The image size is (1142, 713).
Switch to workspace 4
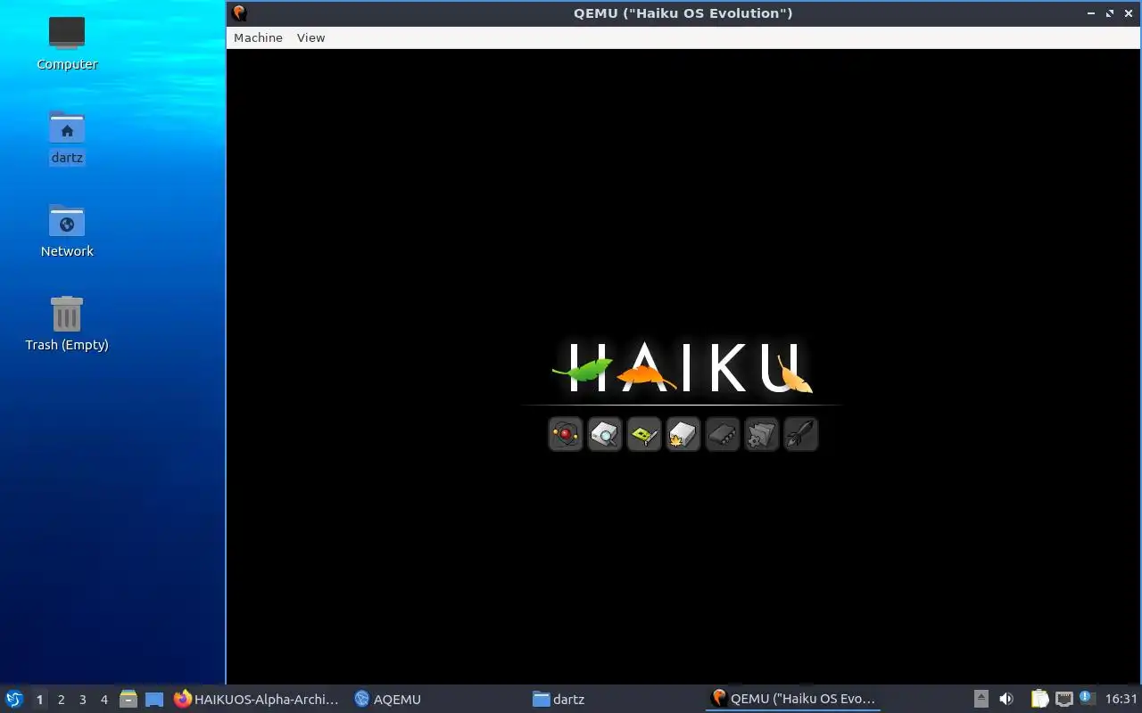[x=103, y=700]
